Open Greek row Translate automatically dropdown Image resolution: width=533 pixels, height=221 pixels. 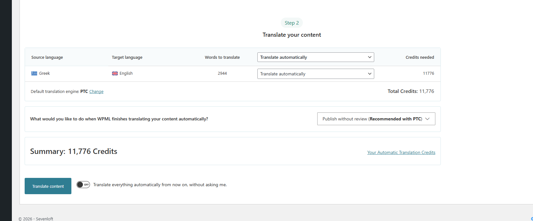tap(315, 74)
